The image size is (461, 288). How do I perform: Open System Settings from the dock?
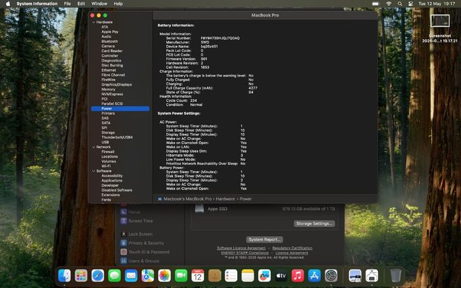tap(331, 276)
